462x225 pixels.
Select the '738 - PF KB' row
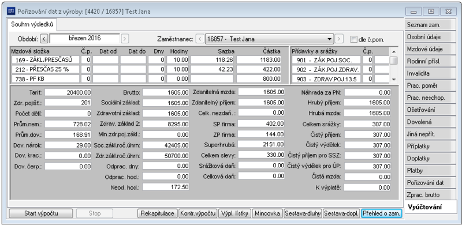click(x=46, y=78)
